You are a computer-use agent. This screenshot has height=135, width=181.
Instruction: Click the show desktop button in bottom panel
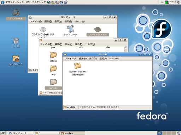click(3, 133)
